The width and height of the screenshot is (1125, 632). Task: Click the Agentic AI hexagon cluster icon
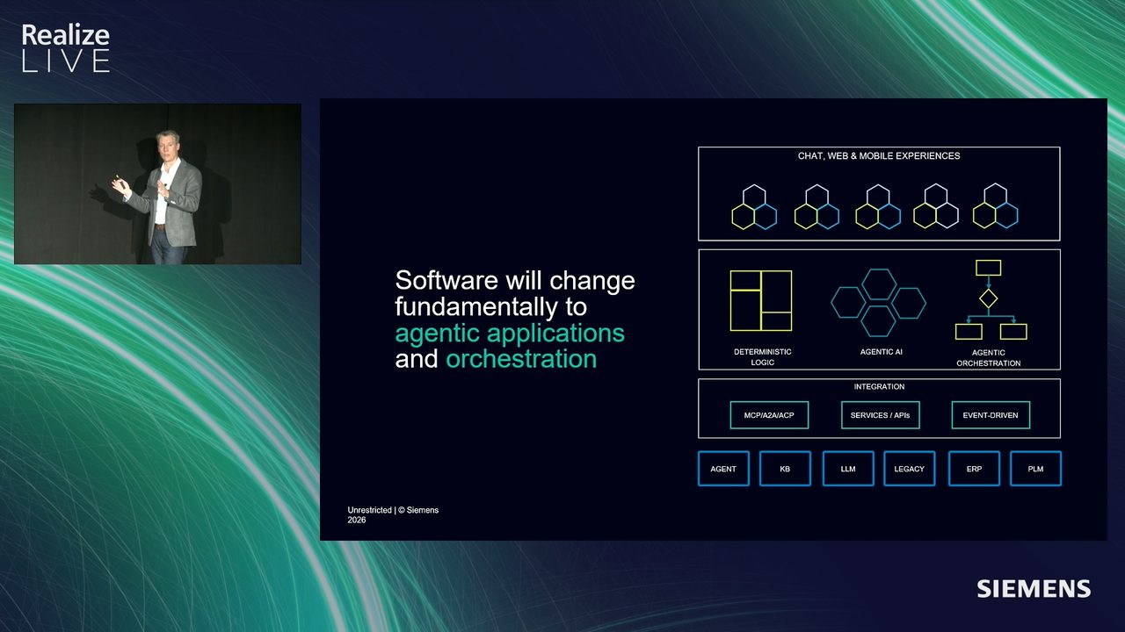878,303
